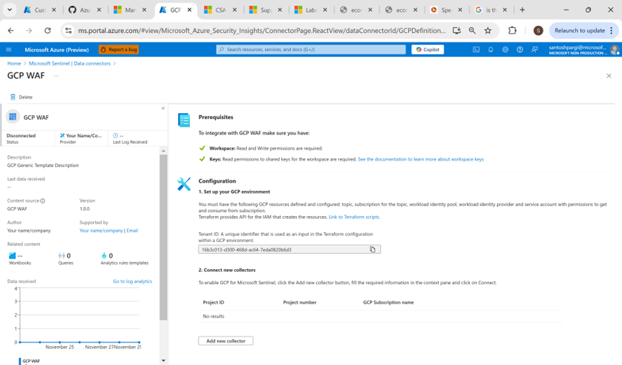The height and width of the screenshot is (365, 622).
Task: Open the Azure portal hamburger menu
Action: click(x=9, y=50)
